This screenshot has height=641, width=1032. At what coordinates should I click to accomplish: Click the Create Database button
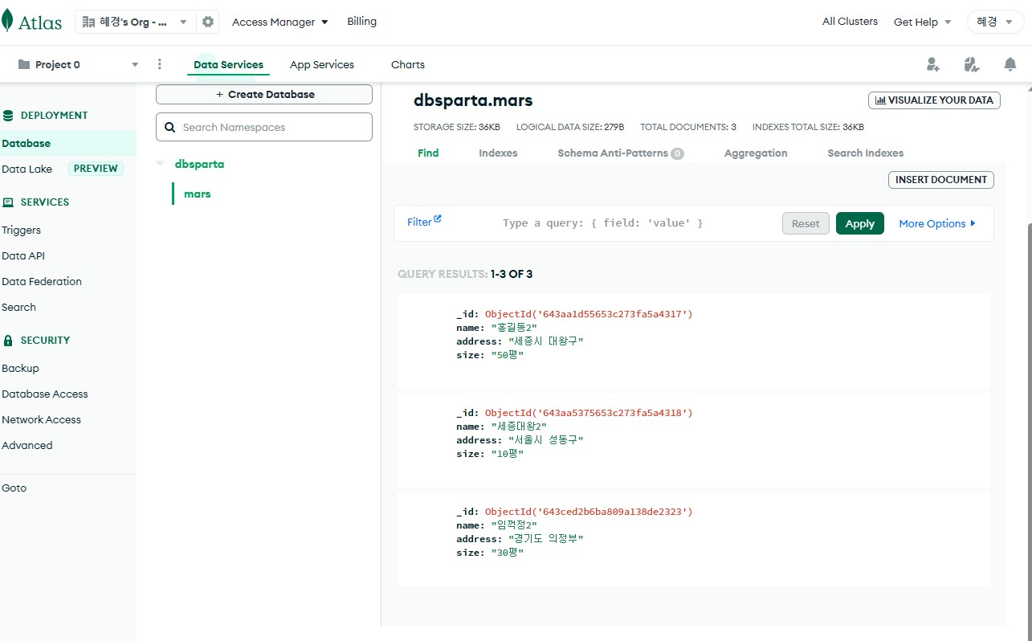pyautogui.click(x=264, y=94)
